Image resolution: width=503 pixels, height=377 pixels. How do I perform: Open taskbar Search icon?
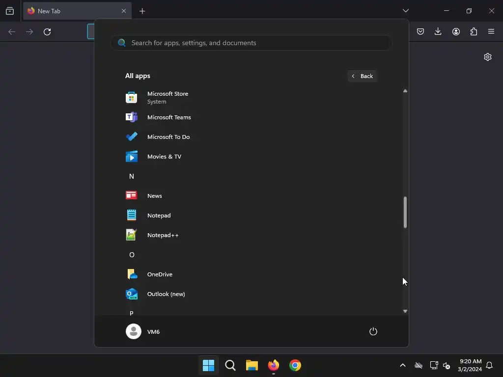pos(230,365)
